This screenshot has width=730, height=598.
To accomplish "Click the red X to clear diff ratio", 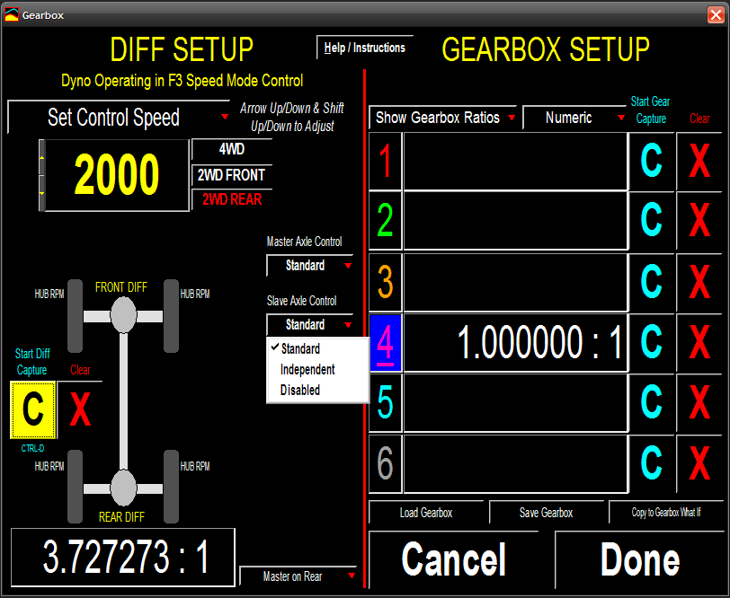I will [80, 409].
